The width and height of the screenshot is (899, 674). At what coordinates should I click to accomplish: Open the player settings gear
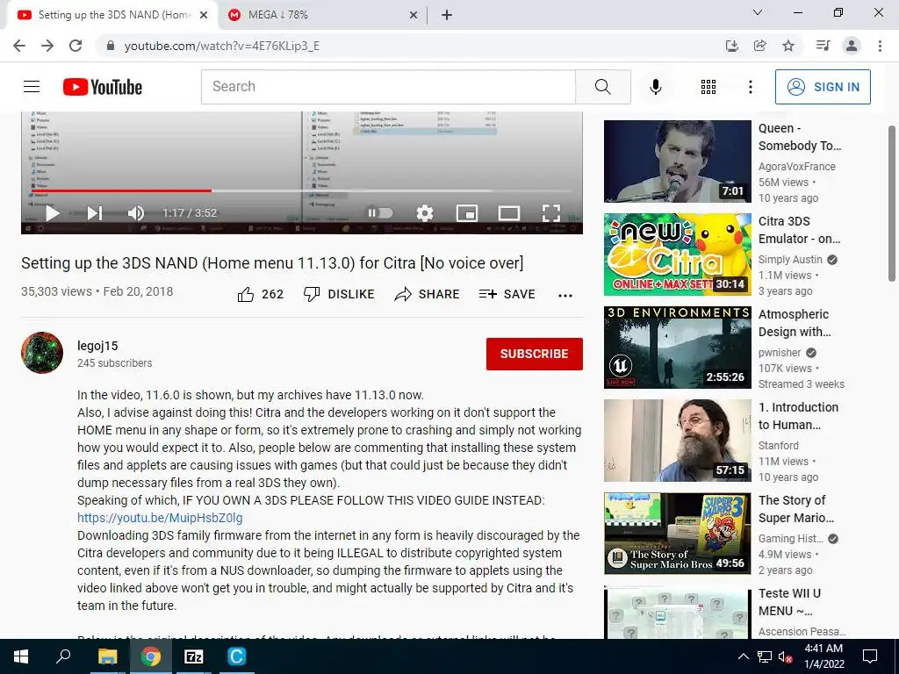pyautogui.click(x=424, y=213)
